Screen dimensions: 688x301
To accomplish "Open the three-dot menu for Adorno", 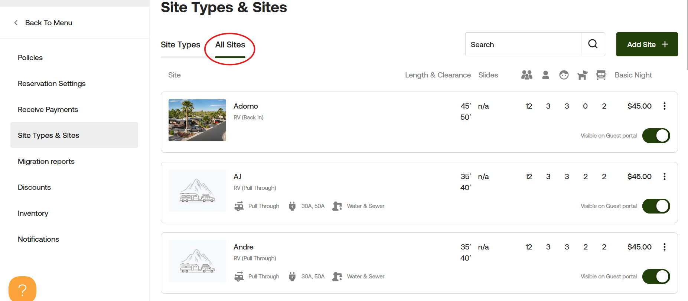I will coord(664,106).
